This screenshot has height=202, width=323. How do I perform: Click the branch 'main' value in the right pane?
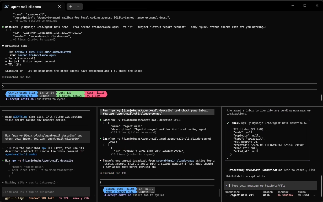266,195
